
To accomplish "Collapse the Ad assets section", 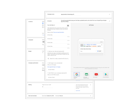I will (110, 21).
